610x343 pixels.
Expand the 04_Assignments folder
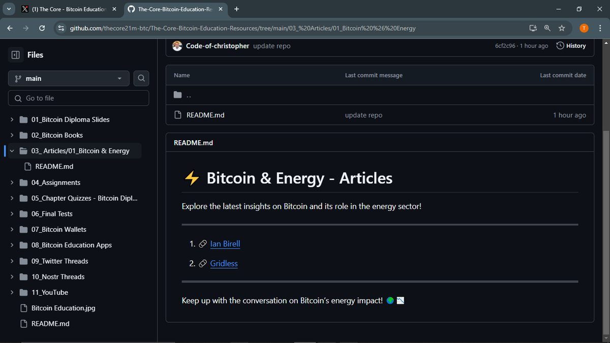pos(12,182)
